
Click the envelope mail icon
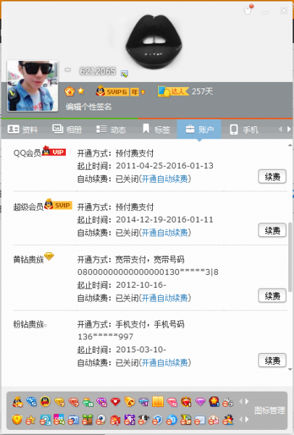(x=200, y=420)
